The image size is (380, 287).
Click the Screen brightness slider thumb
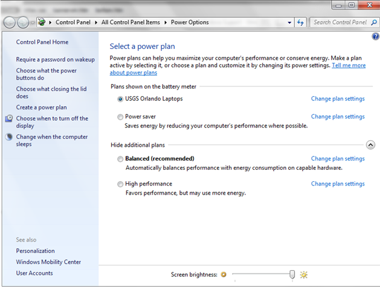pyautogui.click(x=292, y=275)
